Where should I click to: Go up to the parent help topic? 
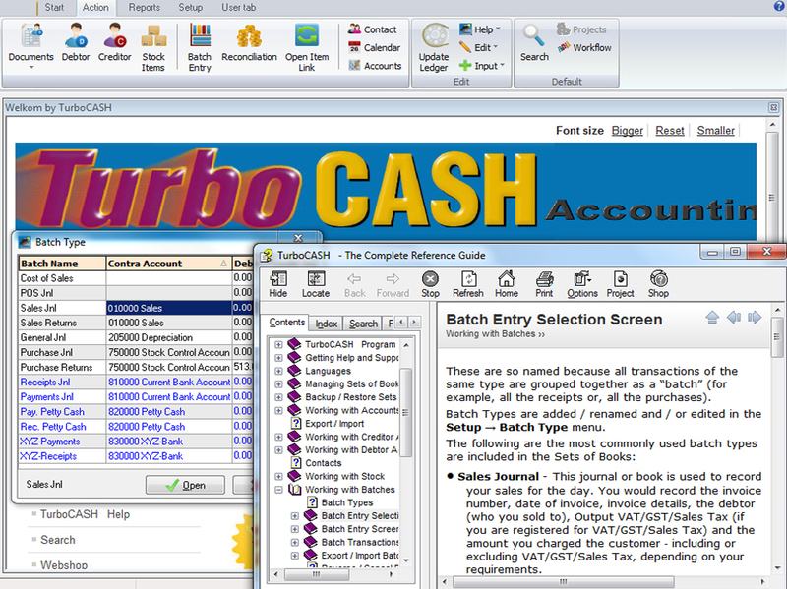(x=712, y=317)
